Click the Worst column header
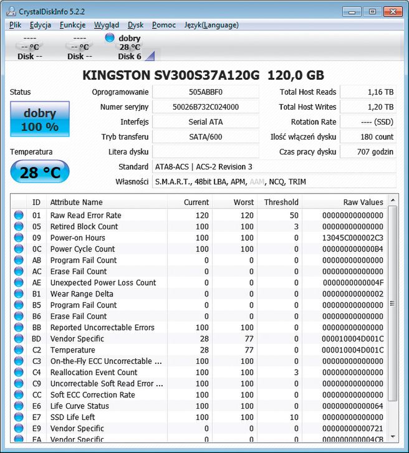 (234, 202)
